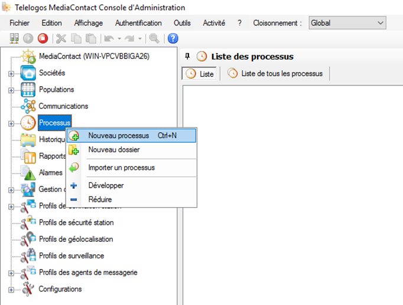Viewport: 403px width, 305px height.
Task: Select the Sociétés tree item
Action: pyautogui.click(x=52, y=73)
